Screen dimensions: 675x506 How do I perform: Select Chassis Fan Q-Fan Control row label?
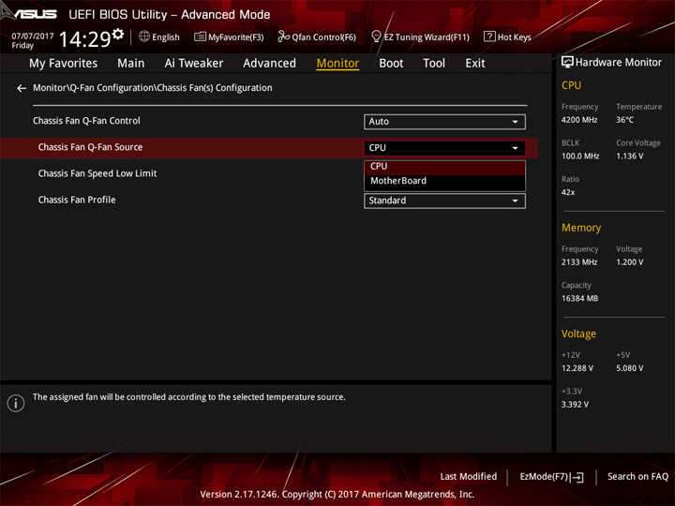pos(86,121)
